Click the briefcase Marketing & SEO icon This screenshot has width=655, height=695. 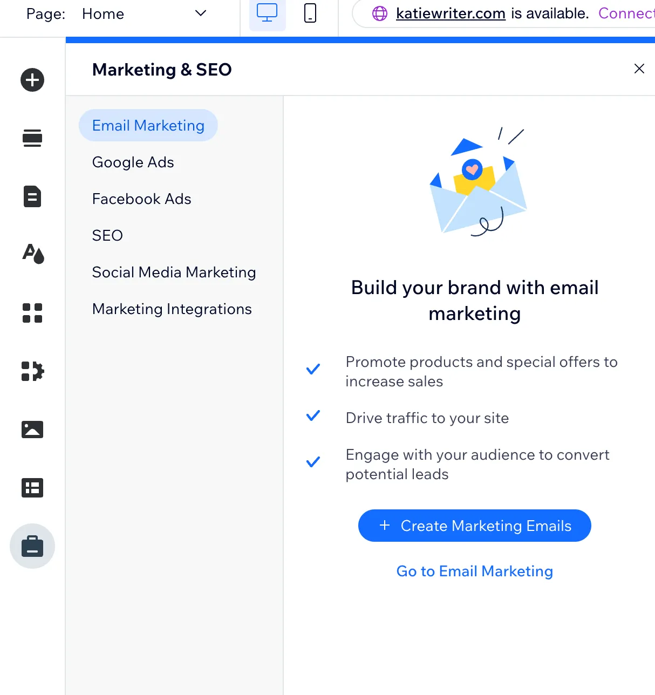pyautogui.click(x=32, y=546)
